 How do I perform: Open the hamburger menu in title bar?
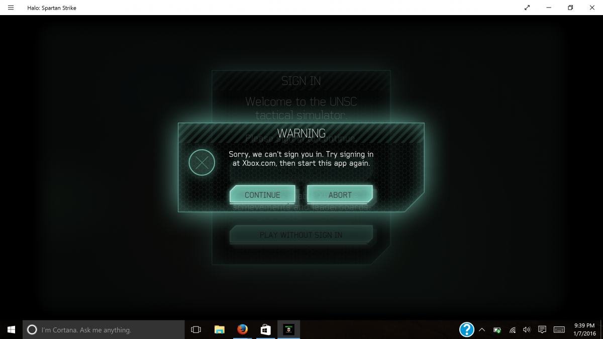pos(11,8)
